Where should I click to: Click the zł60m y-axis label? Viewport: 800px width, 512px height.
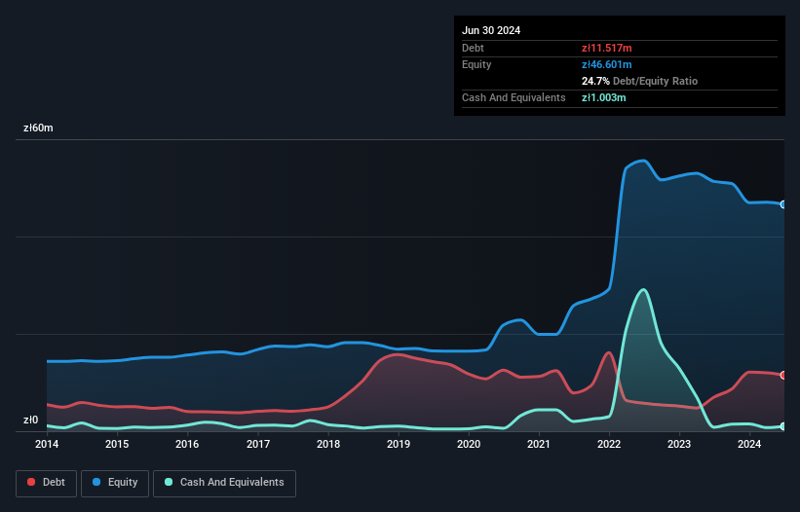[38, 128]
